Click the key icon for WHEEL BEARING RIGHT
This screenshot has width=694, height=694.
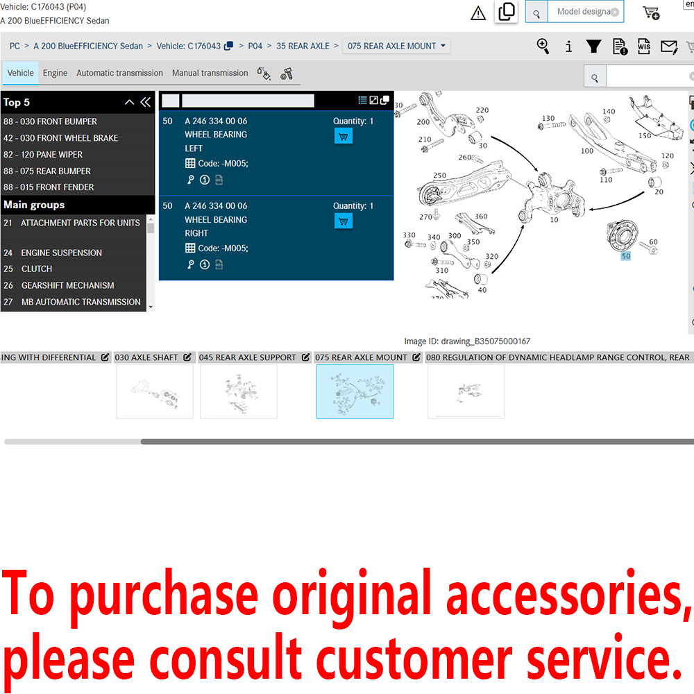190,264
